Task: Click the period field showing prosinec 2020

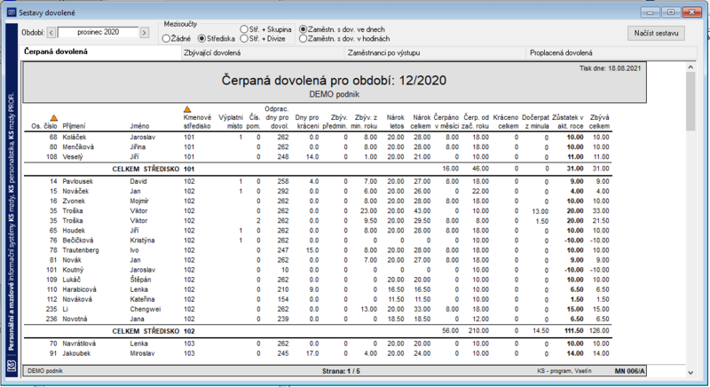Action: (98, 32)
